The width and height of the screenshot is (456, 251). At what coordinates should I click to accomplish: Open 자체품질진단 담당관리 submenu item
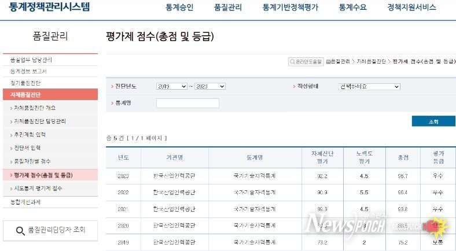pyautogui.click(x=40, y=121)
